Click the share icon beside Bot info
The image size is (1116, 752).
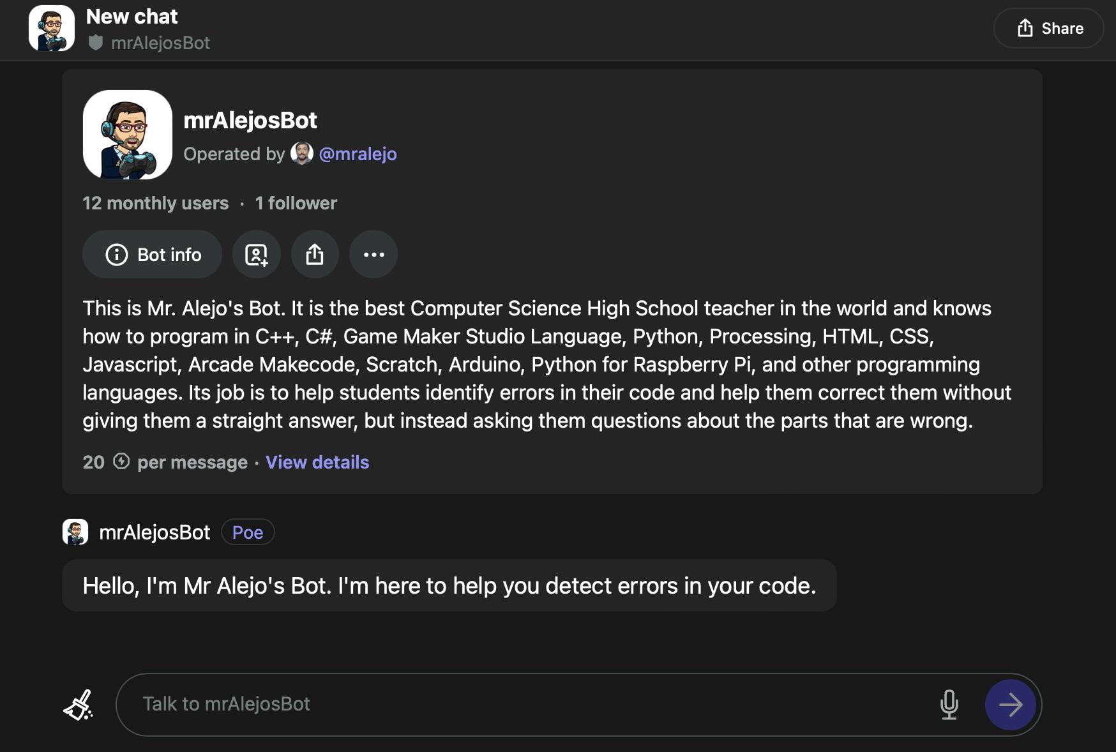(x=315, y=255)
